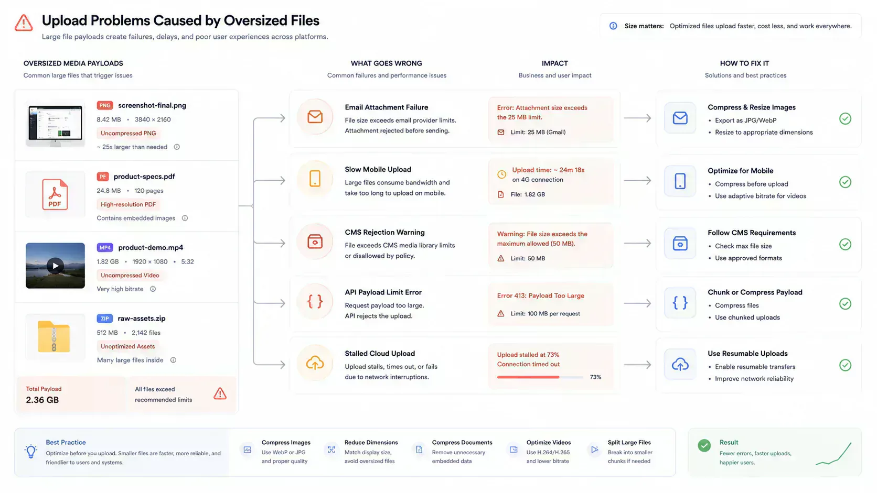The image size is (877, 493).
Task: Click the phone icon for Slow Mobile Upload
Action: tap(315, 179)
